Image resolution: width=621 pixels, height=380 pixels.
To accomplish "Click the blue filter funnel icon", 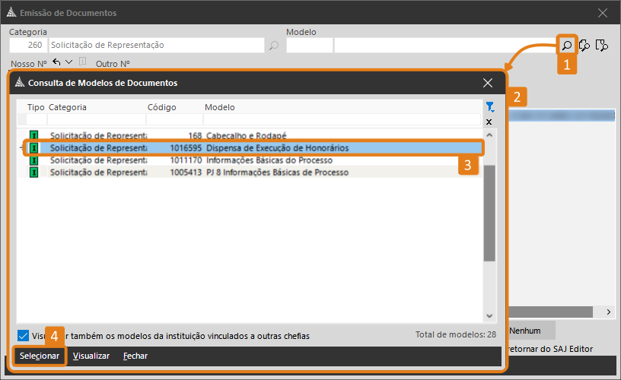I will [x=489, y=107].
